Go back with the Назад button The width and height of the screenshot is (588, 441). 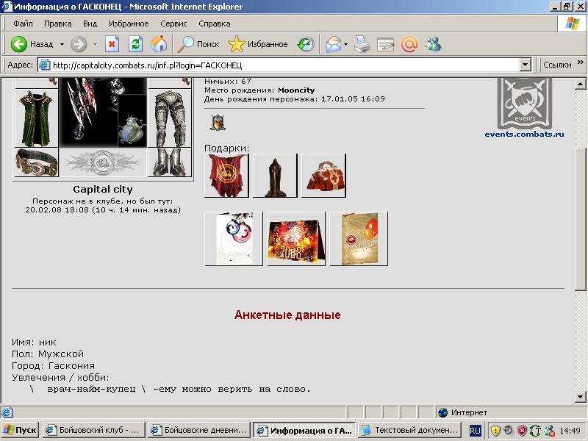point(32,44)
